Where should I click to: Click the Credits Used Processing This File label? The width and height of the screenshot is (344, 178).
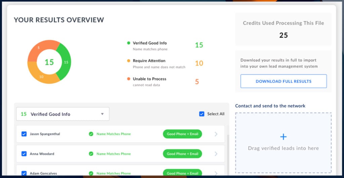coord(283,23)
